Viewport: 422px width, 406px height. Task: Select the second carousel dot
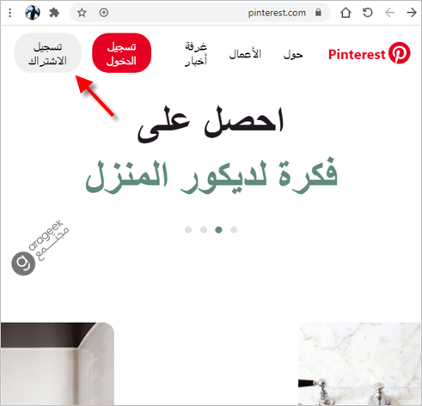204,230
